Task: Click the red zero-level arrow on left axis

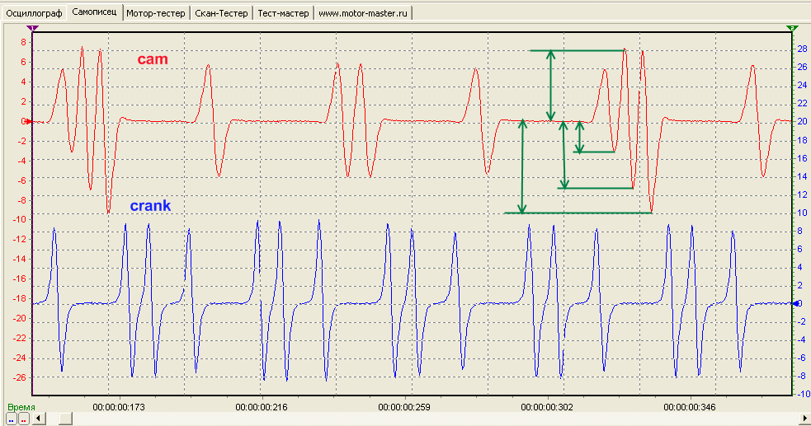Action: (29, 121)
